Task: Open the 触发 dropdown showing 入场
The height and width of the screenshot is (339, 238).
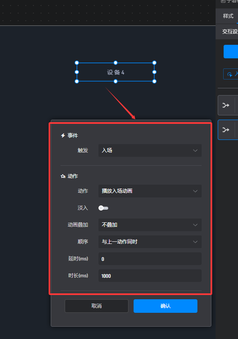Action: coord(150,150)
